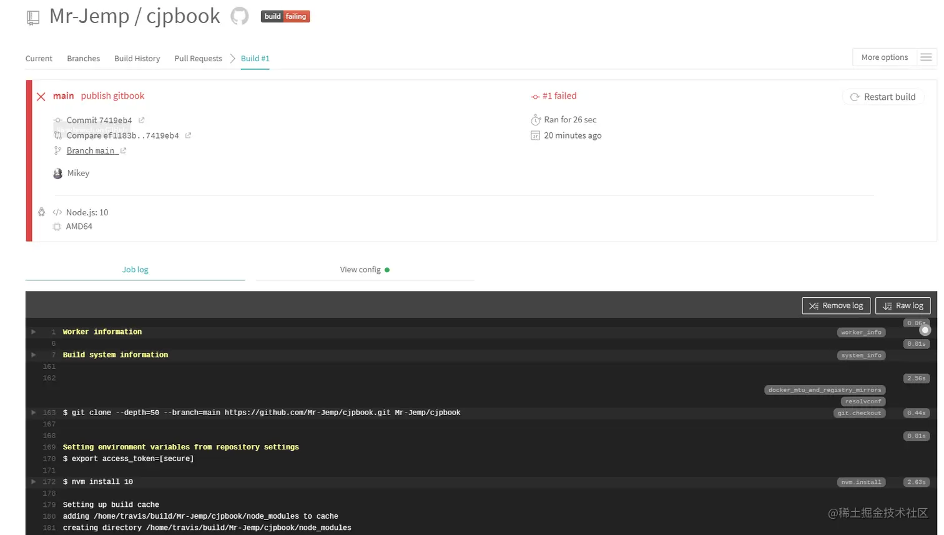Click the branch icon beside Branch main
Image resolution: width=944 pixels, height=535 pixels.
coord(57,150)
